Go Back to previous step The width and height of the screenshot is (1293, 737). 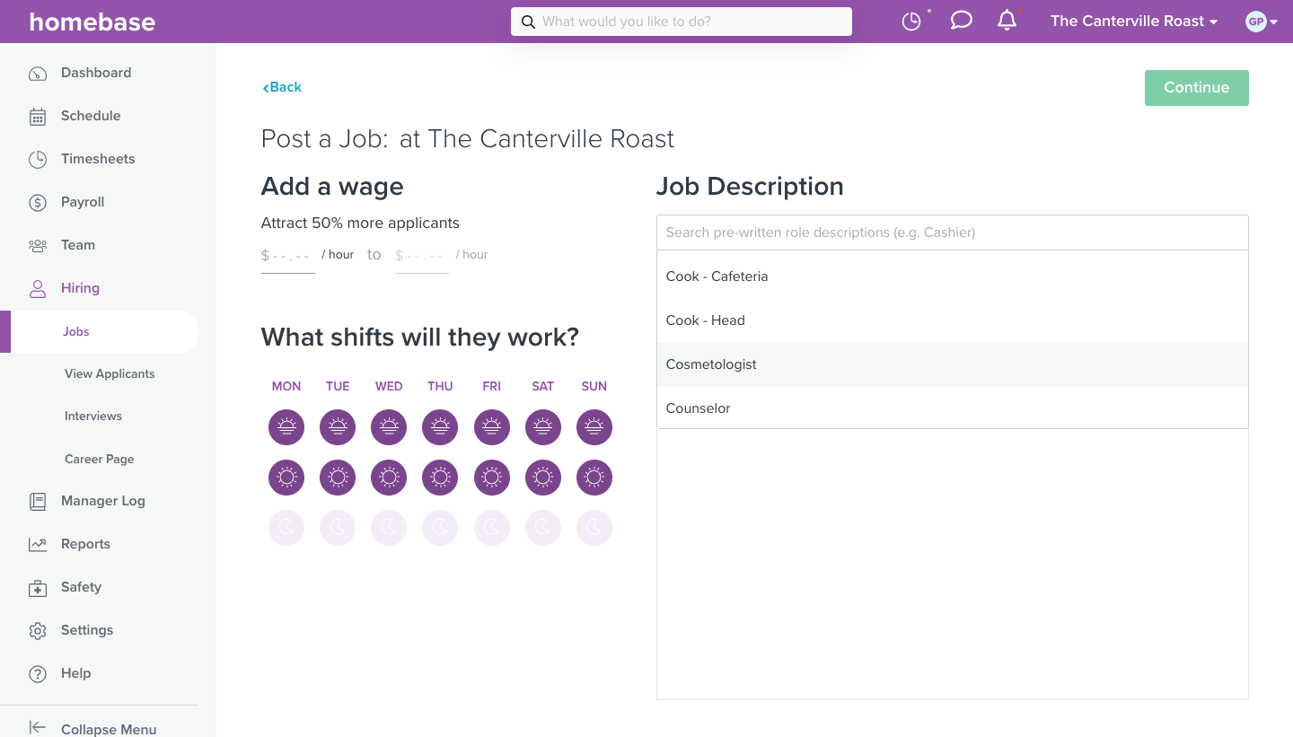282,87
